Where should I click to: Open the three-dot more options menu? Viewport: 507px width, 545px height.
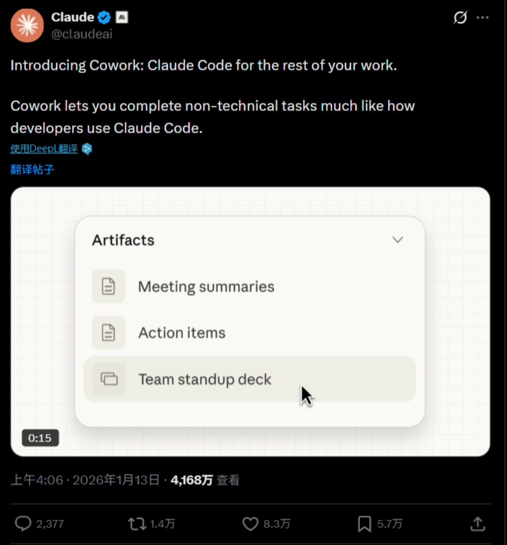click(482, 17)
